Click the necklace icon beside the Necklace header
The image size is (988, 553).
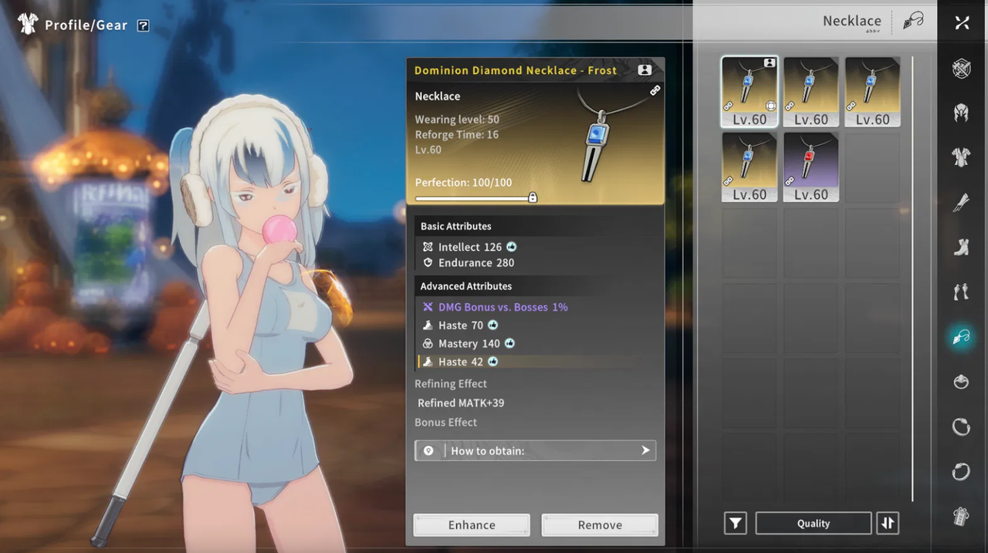tap(913, 21)
